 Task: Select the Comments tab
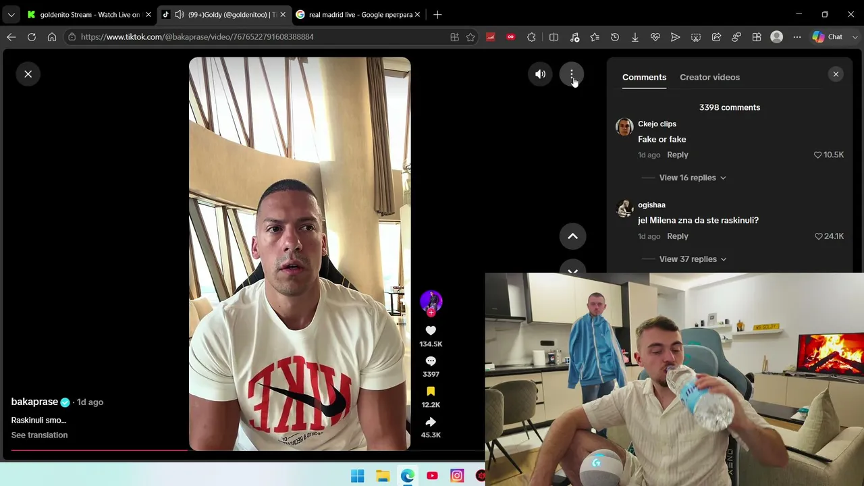coord(644,77)
